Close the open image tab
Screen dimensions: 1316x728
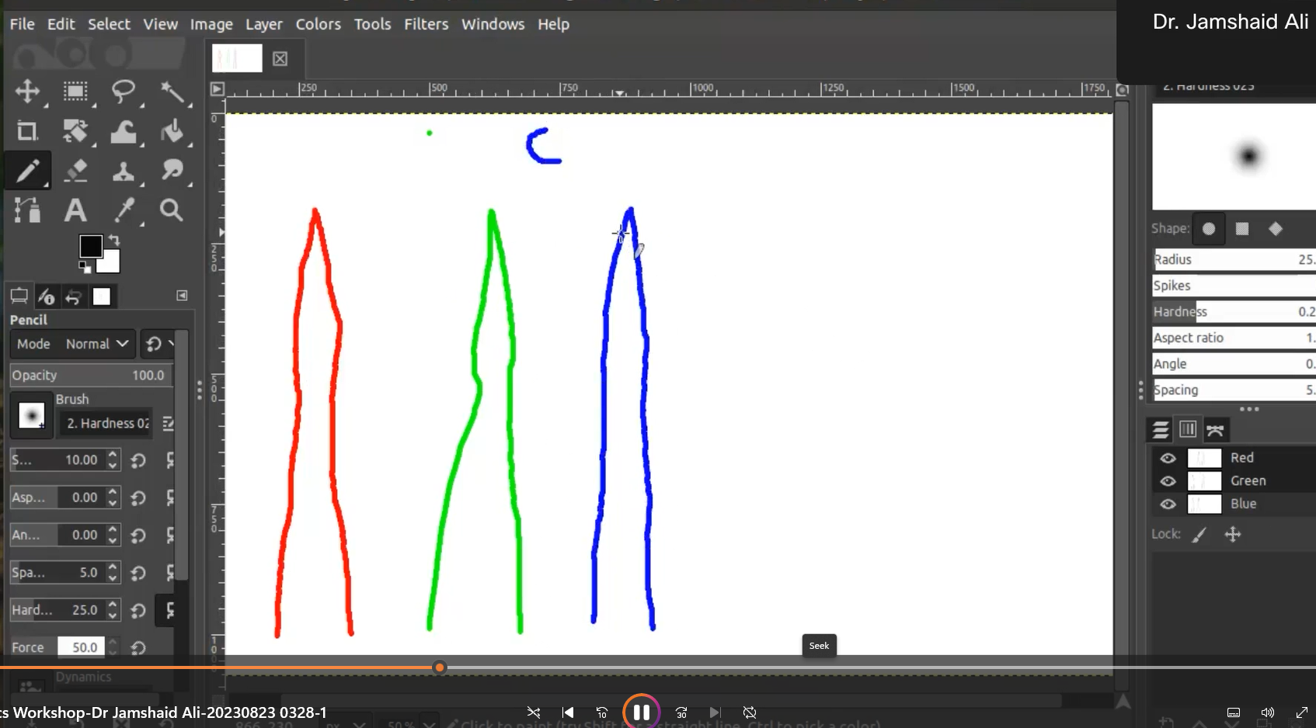click(x=280, y=58)
